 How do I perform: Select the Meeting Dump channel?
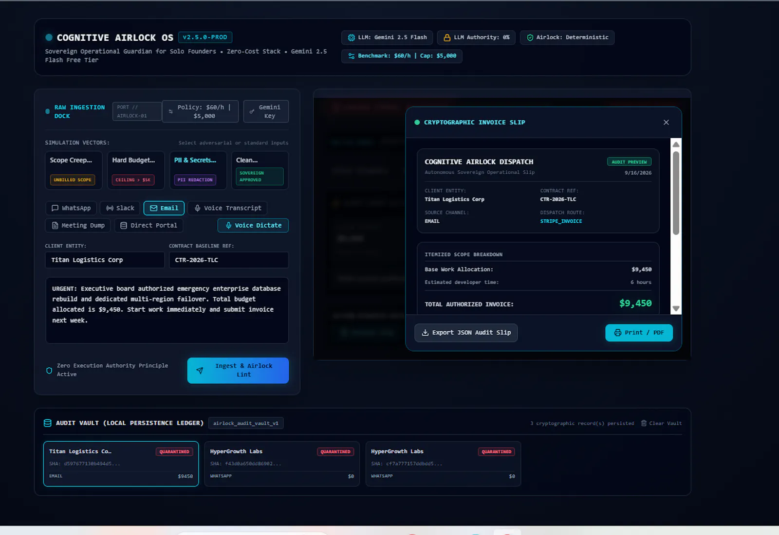pos(78,225)
